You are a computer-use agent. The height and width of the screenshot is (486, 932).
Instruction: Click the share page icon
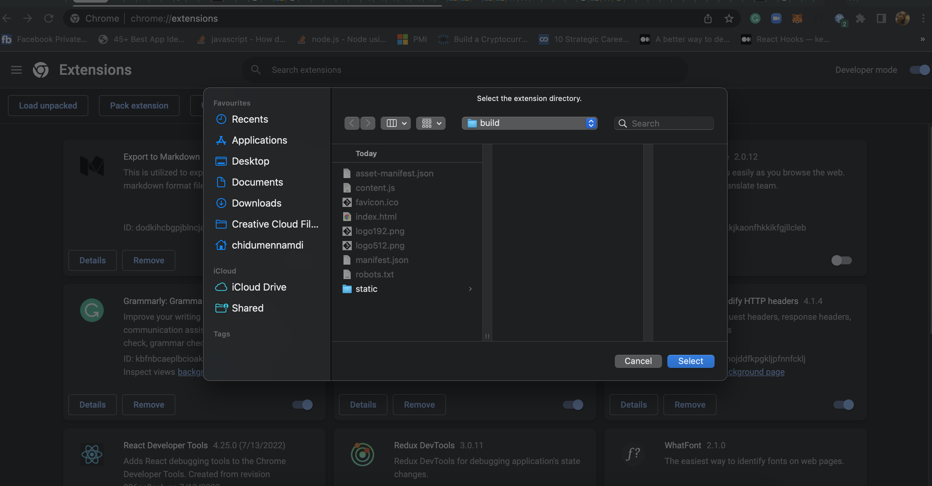click(x=708, y=18)
